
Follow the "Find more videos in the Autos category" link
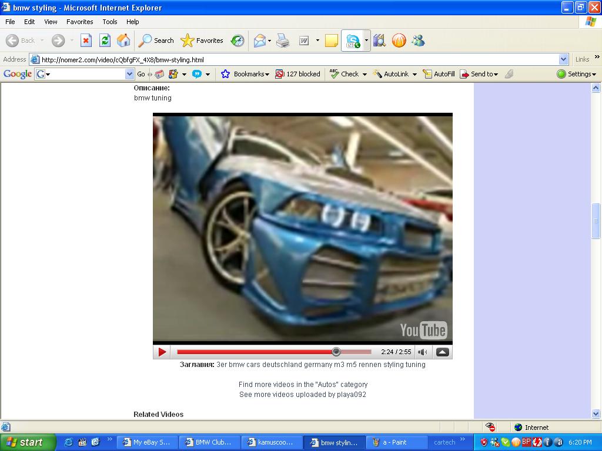point(303,384)
